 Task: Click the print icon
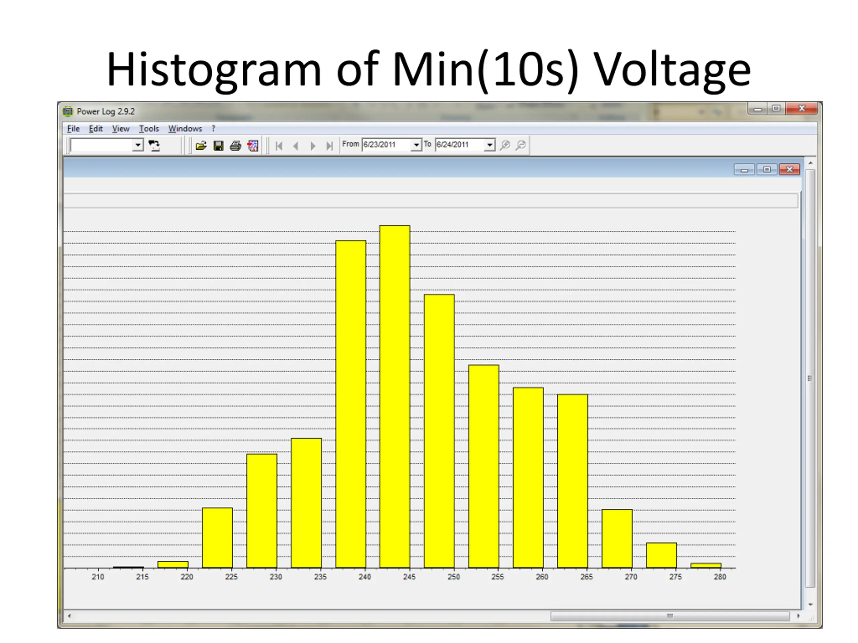235,146
